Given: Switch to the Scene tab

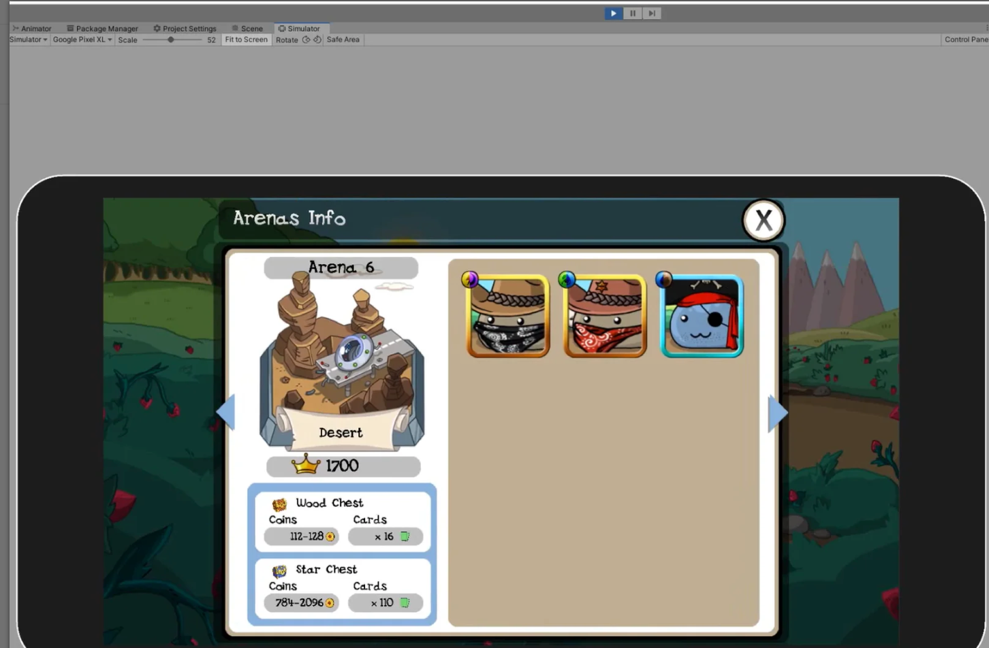Looking at the screenshot, I should point(247,29).
